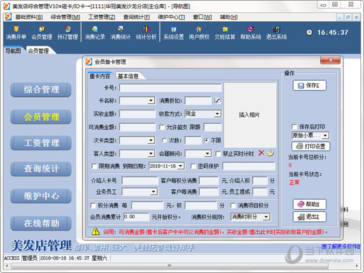Click the yellow warning icon beside 说明

(96, 232)
